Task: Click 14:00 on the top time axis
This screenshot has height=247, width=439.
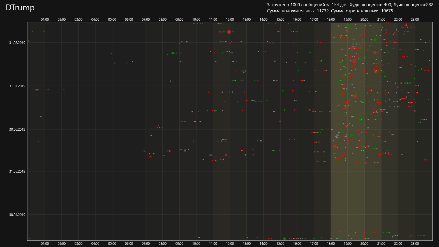Action: (x=264, y=20)
